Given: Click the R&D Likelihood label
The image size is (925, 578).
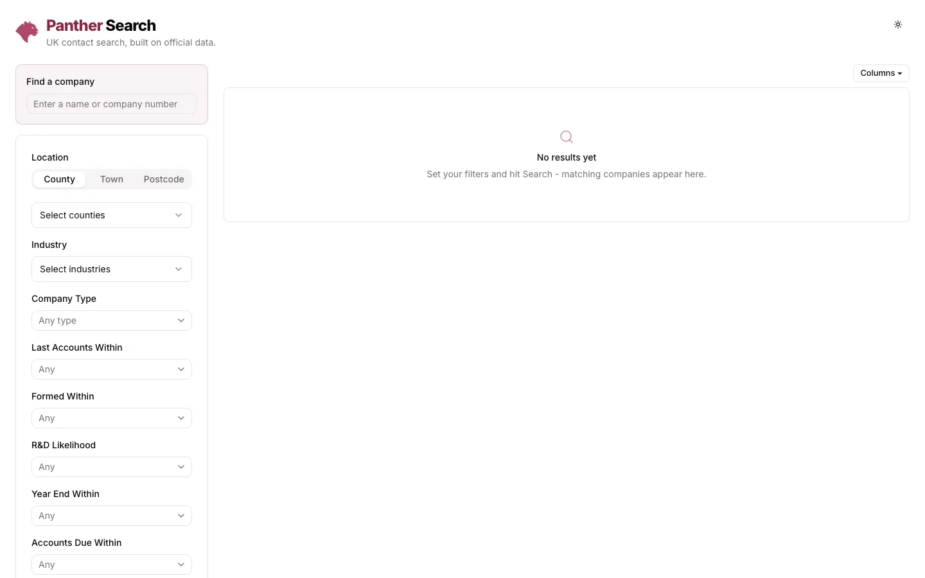Looking at the screenshot, I should point(64,445).
